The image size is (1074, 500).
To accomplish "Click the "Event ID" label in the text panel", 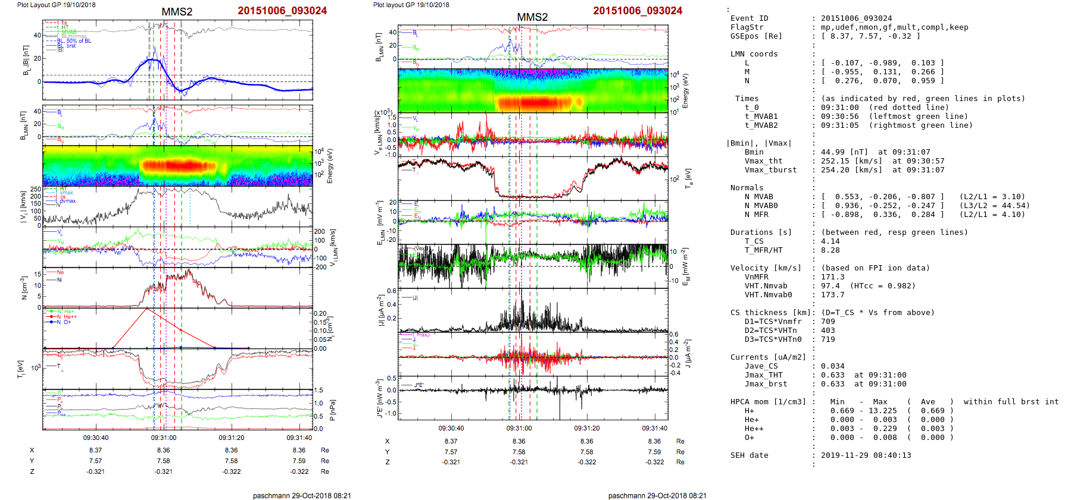I will [749, 18].
